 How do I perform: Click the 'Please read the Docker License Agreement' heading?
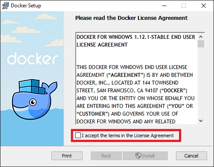tap(131, 18)
